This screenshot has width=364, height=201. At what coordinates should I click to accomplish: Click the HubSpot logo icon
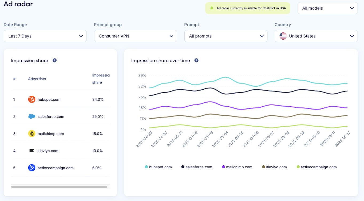pos(32,99)
